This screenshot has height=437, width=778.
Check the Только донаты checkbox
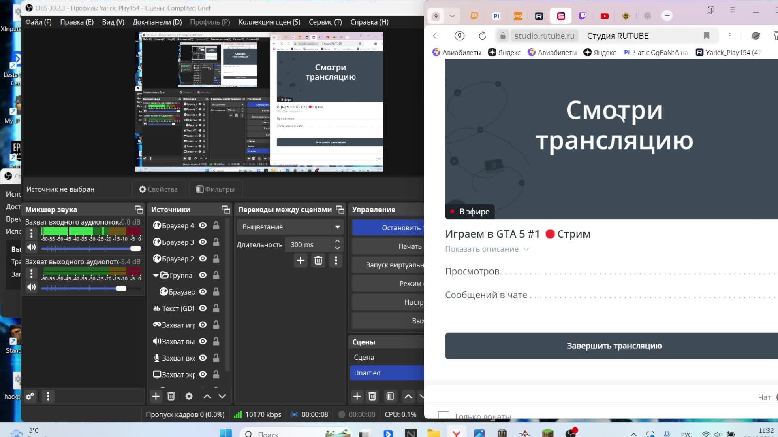pyautogui.click(x=444, y=416)
